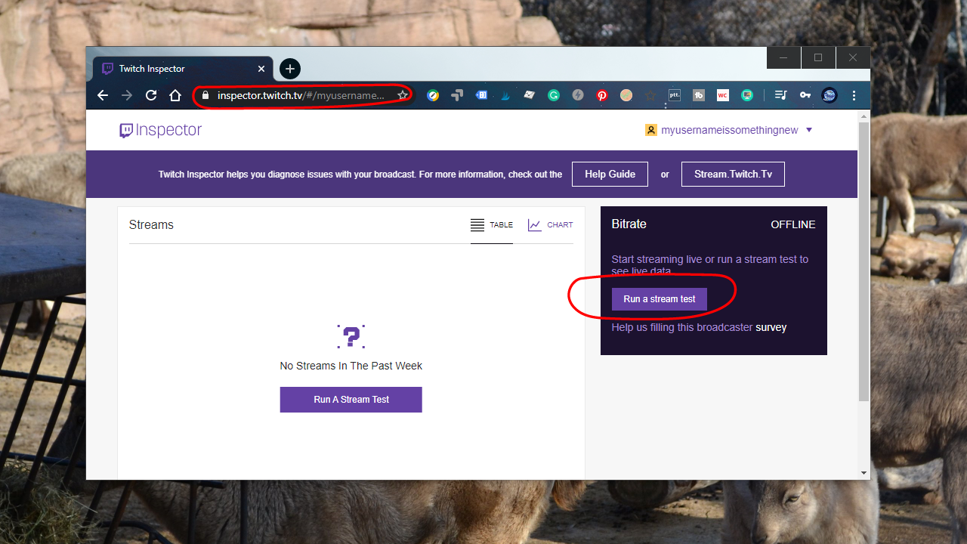
Task: Switch Streams view to Chart
Action: click(x=551, y=225)
